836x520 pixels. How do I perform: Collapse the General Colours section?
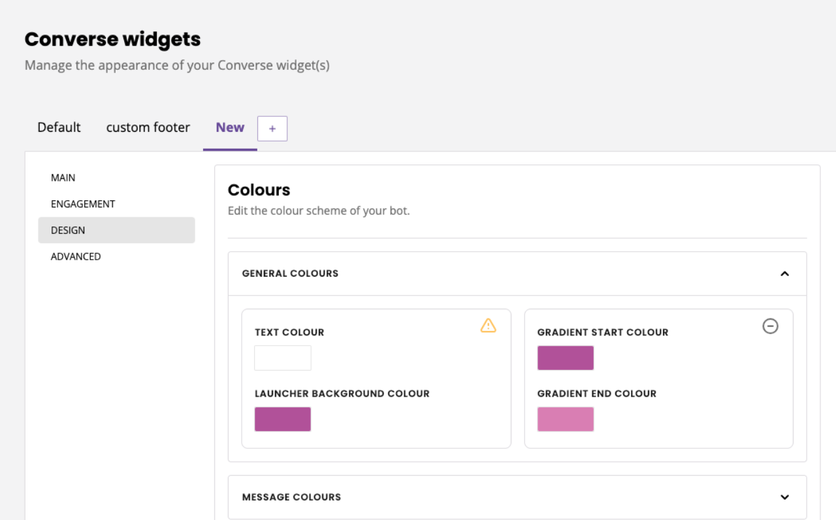point(785,273)
